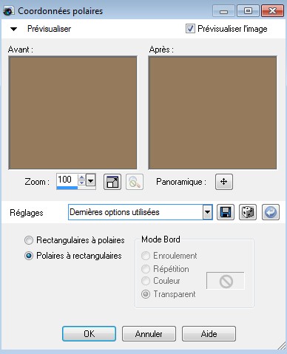Collapse the Prévisualiser disclosure triangle
The width and height of the screenshot is (287, 354).
coord(13,29)
